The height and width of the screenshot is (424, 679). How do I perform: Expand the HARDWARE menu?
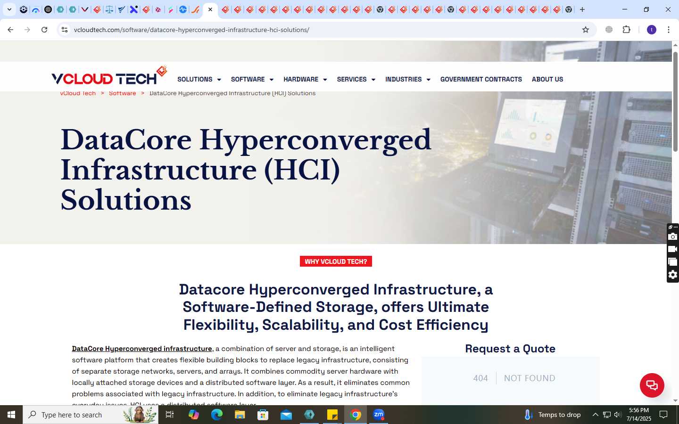[305, 79]
